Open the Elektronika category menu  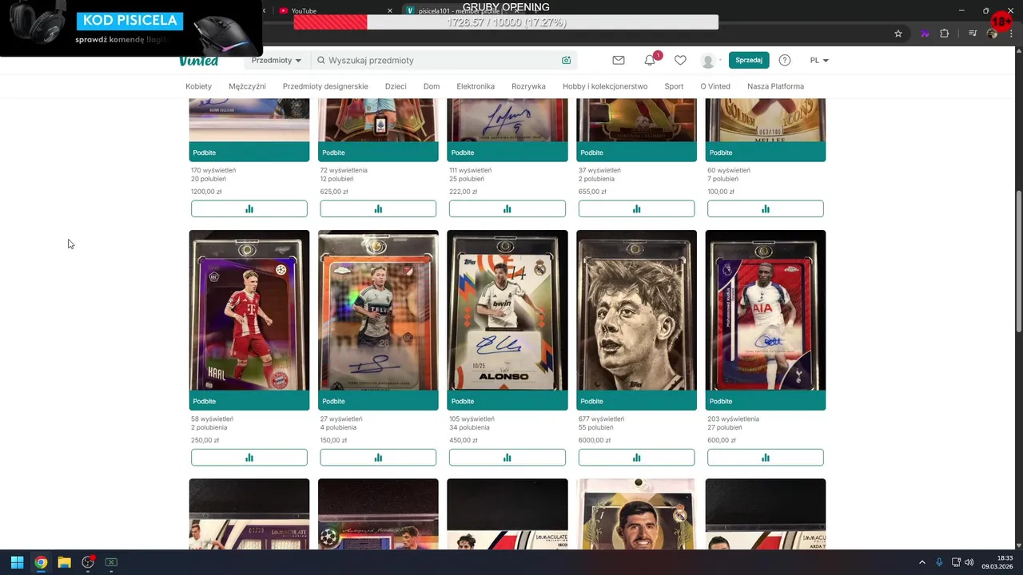tap(476, 86)
